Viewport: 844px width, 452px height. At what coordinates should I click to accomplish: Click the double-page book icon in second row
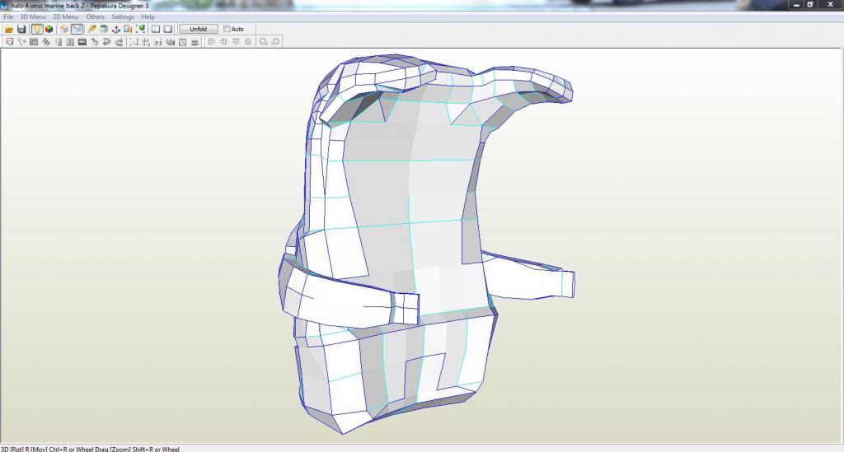(70, 42)
